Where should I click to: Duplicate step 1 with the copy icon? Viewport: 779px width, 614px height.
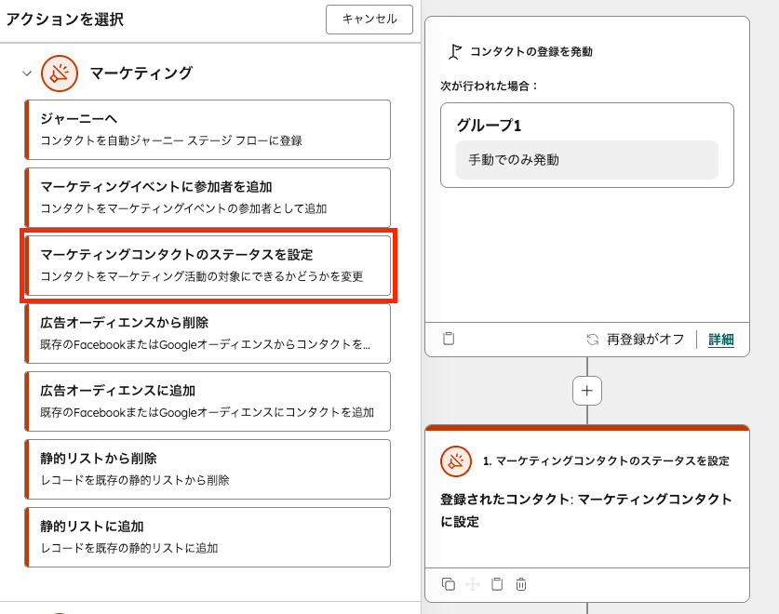pos(449,584)
